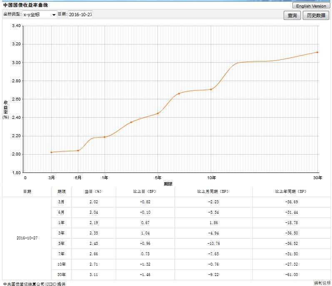The width and height of the screenshot is (332, 286).
Task: Expand the 坐标类型 x-y坐标 dropdown
Action: [x=39, y=15]
